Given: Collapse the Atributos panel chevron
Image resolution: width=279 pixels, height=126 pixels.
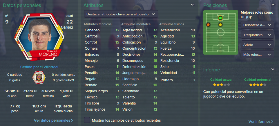Looking at the screenshot, I should 192,5.
